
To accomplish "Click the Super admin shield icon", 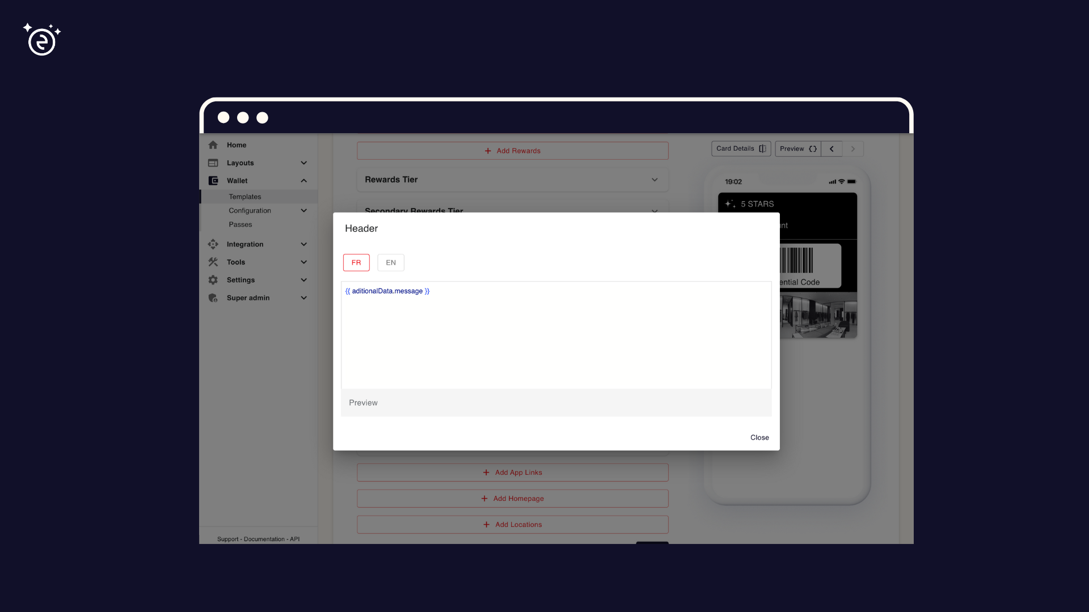I will [213, 297].
